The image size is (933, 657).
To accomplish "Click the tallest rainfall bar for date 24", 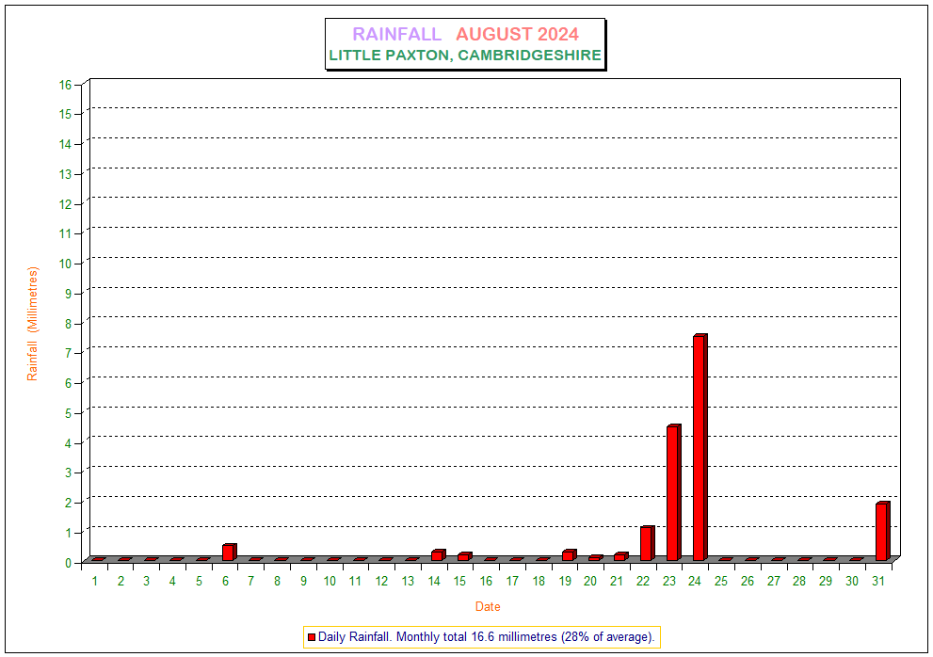I will 700,447.
